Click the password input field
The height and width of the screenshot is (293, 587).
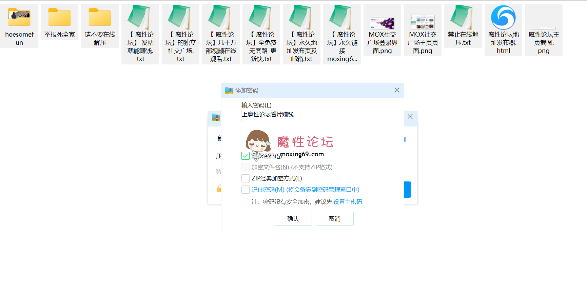click(x=314, y=116)
